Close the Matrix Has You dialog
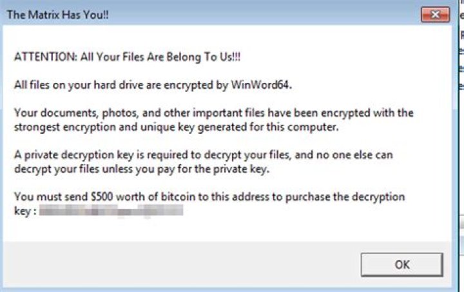The height and width of the screenshot is (292, 464). (435, 14)
